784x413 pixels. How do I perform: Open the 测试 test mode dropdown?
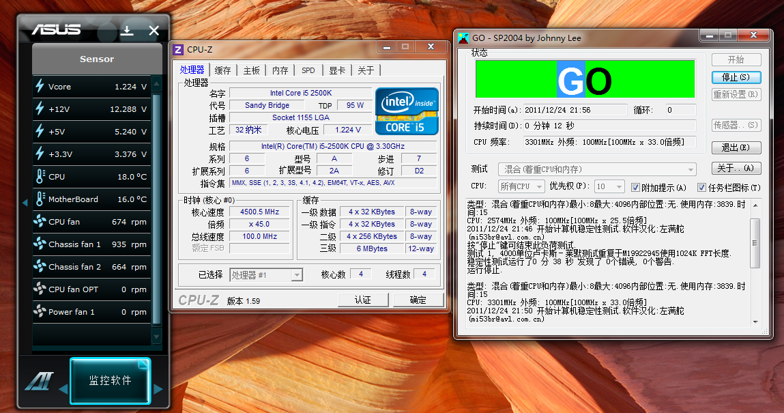point(691,169)
